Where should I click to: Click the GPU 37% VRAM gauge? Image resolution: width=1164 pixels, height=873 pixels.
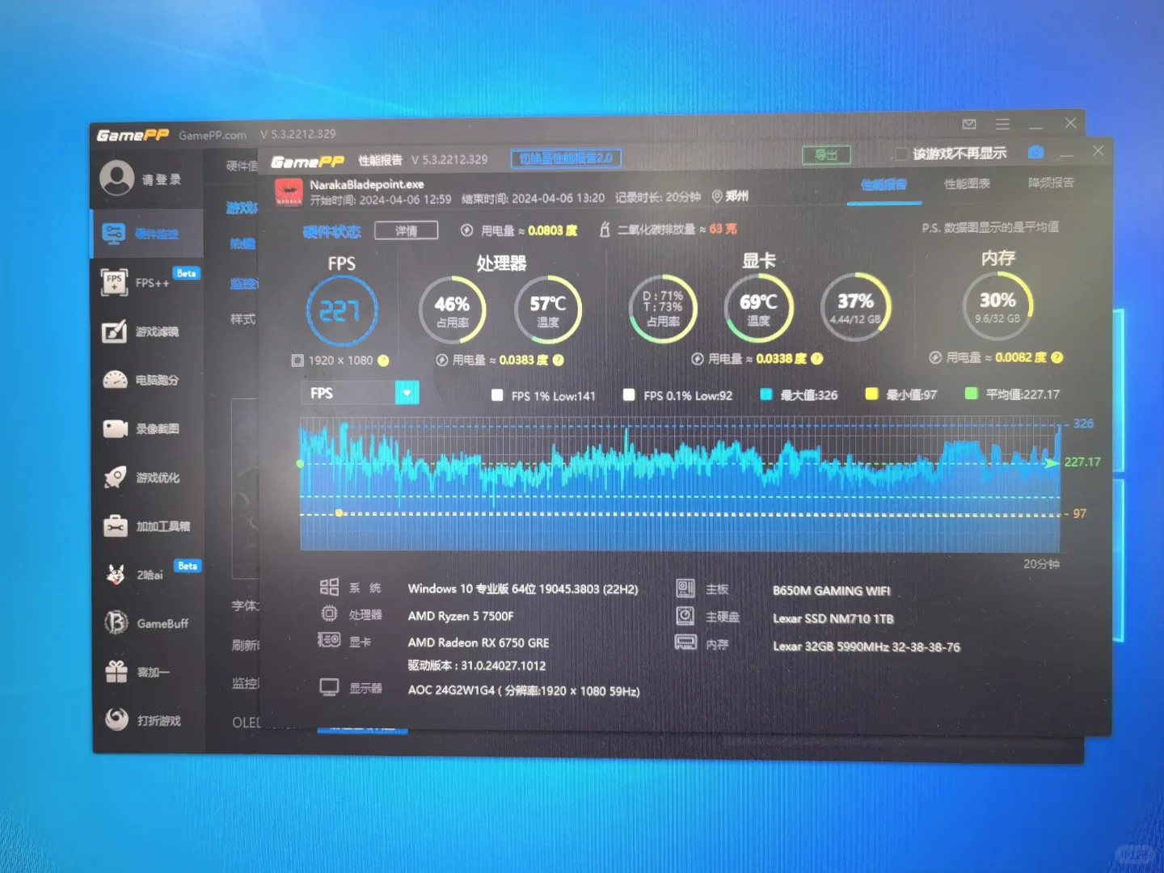pos(855,306)
